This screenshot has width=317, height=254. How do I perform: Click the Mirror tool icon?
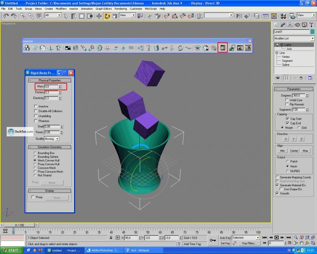239,16
